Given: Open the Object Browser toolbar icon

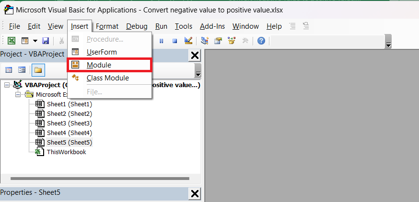Looking at the screenshot, I should 232,41.
